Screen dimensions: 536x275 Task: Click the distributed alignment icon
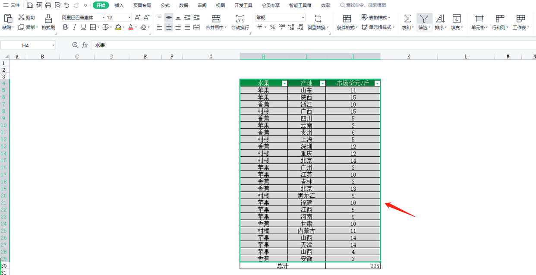[197, 27]
